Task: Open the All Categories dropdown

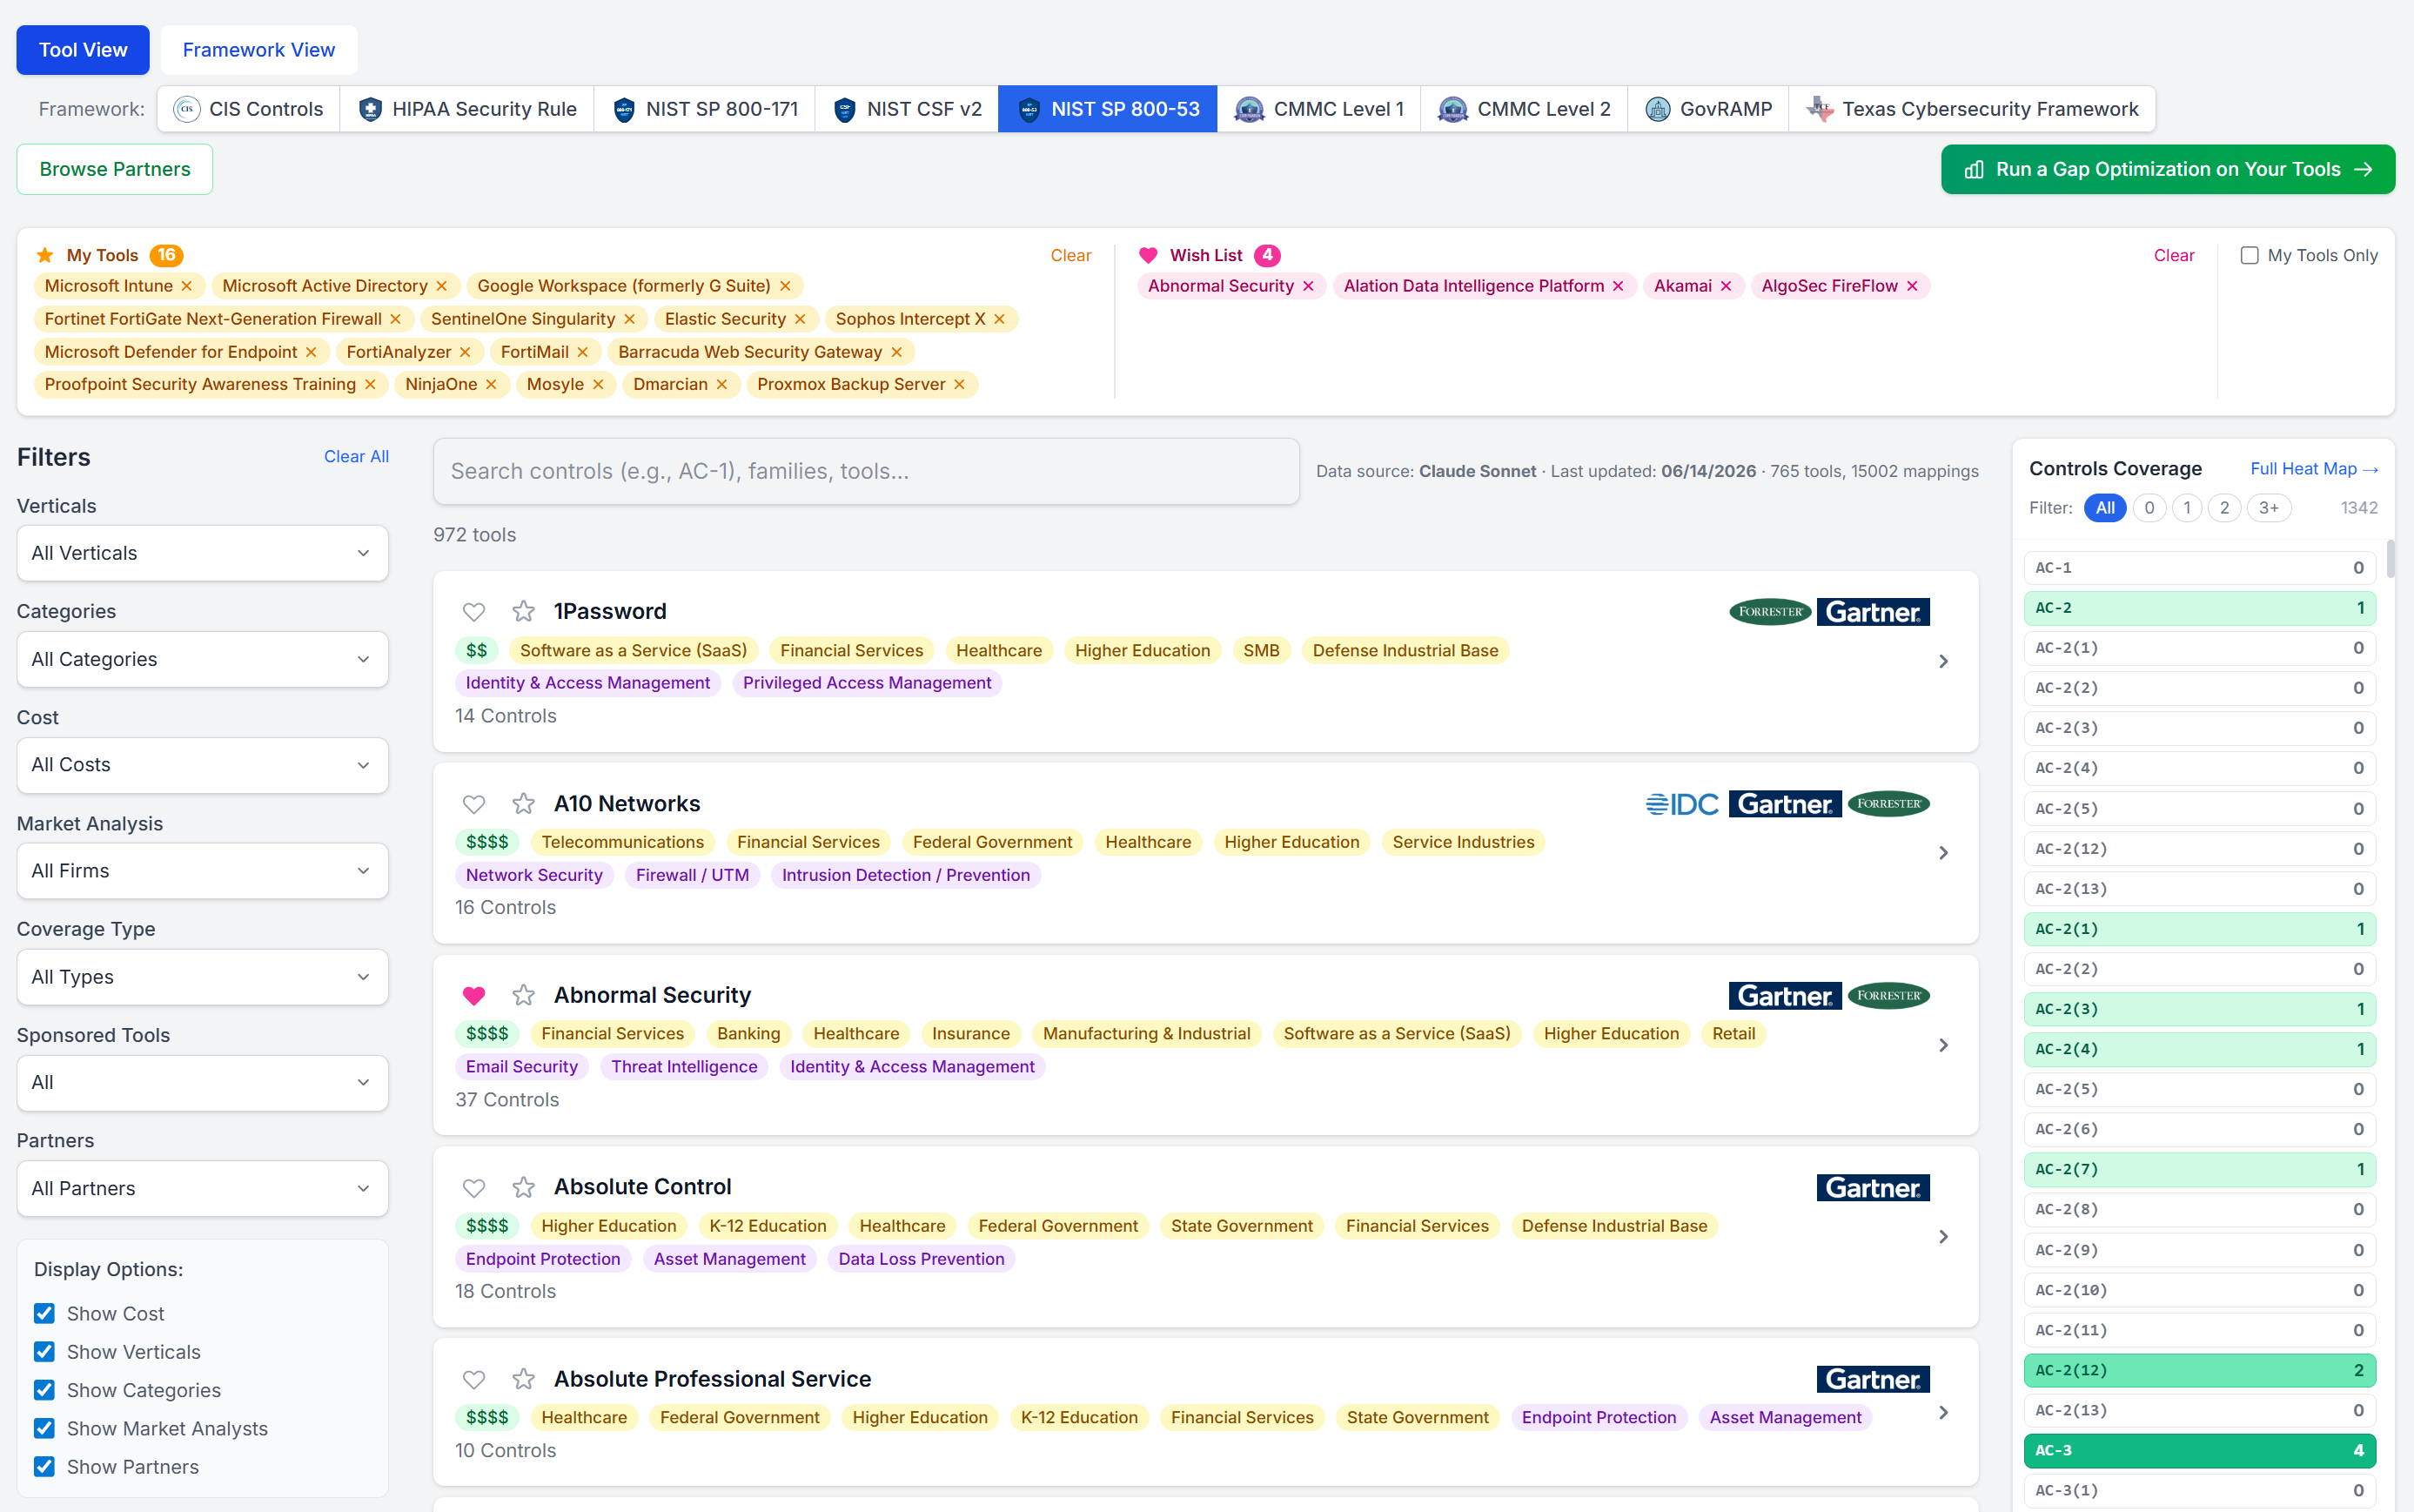Action: click(x=202, y=659)
